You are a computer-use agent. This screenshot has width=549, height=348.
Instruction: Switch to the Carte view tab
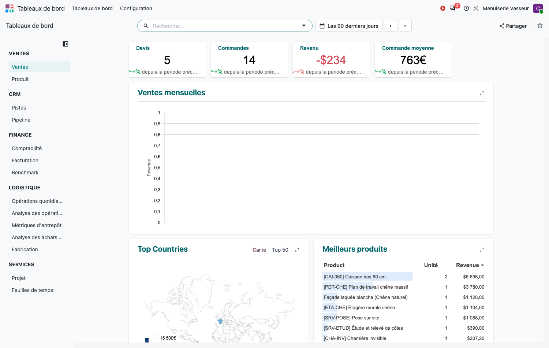point(259,250)
